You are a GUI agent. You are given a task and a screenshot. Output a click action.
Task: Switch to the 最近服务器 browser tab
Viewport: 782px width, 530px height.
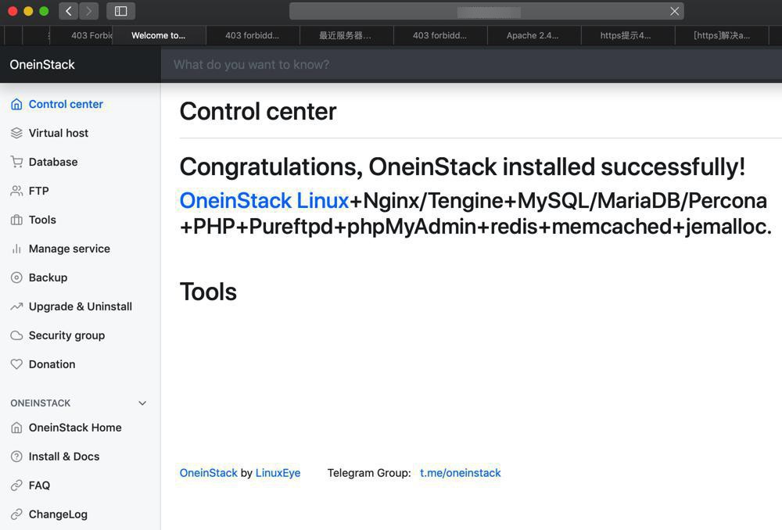coord(345,35)
